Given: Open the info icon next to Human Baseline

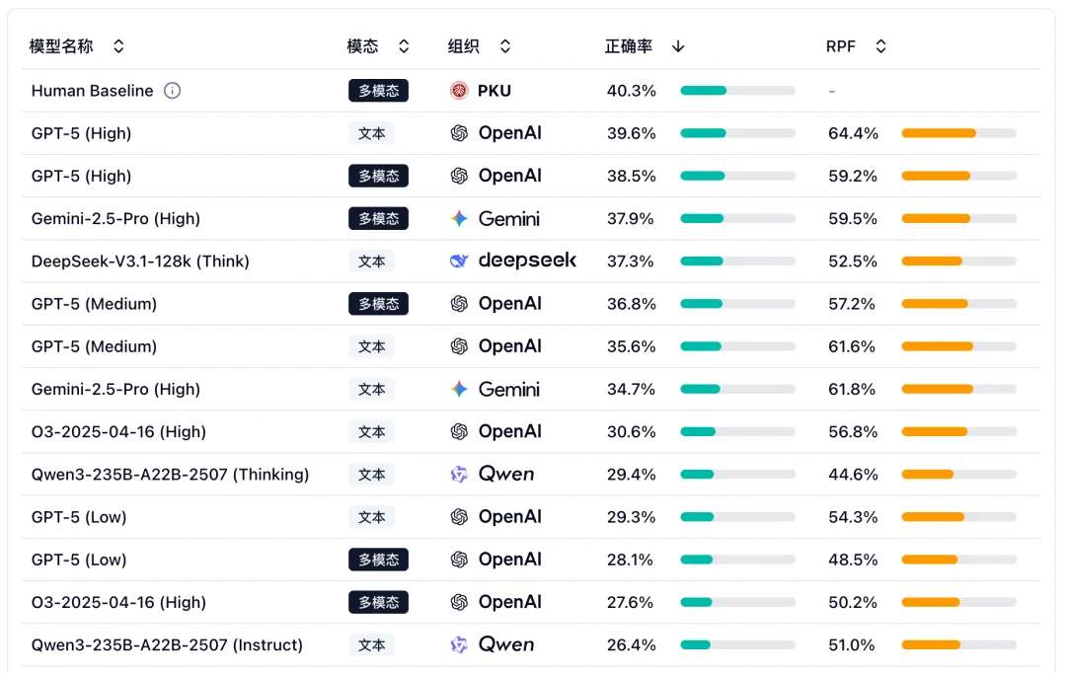Looking at the screenshot, I should (x=173, y=91).
